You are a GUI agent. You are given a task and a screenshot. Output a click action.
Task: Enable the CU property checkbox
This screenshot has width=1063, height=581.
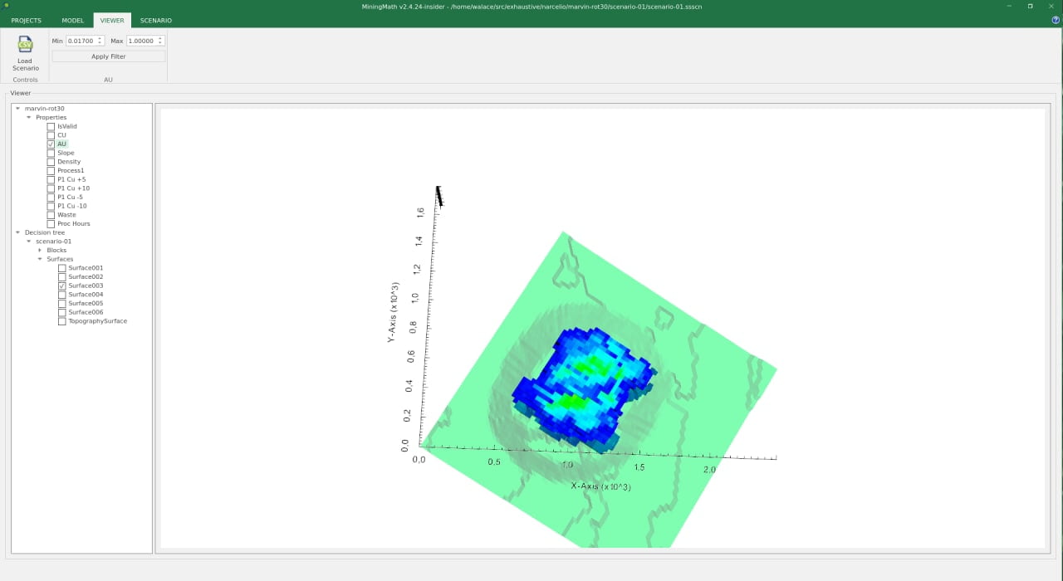pyautogui.click(x=51, y=135)
